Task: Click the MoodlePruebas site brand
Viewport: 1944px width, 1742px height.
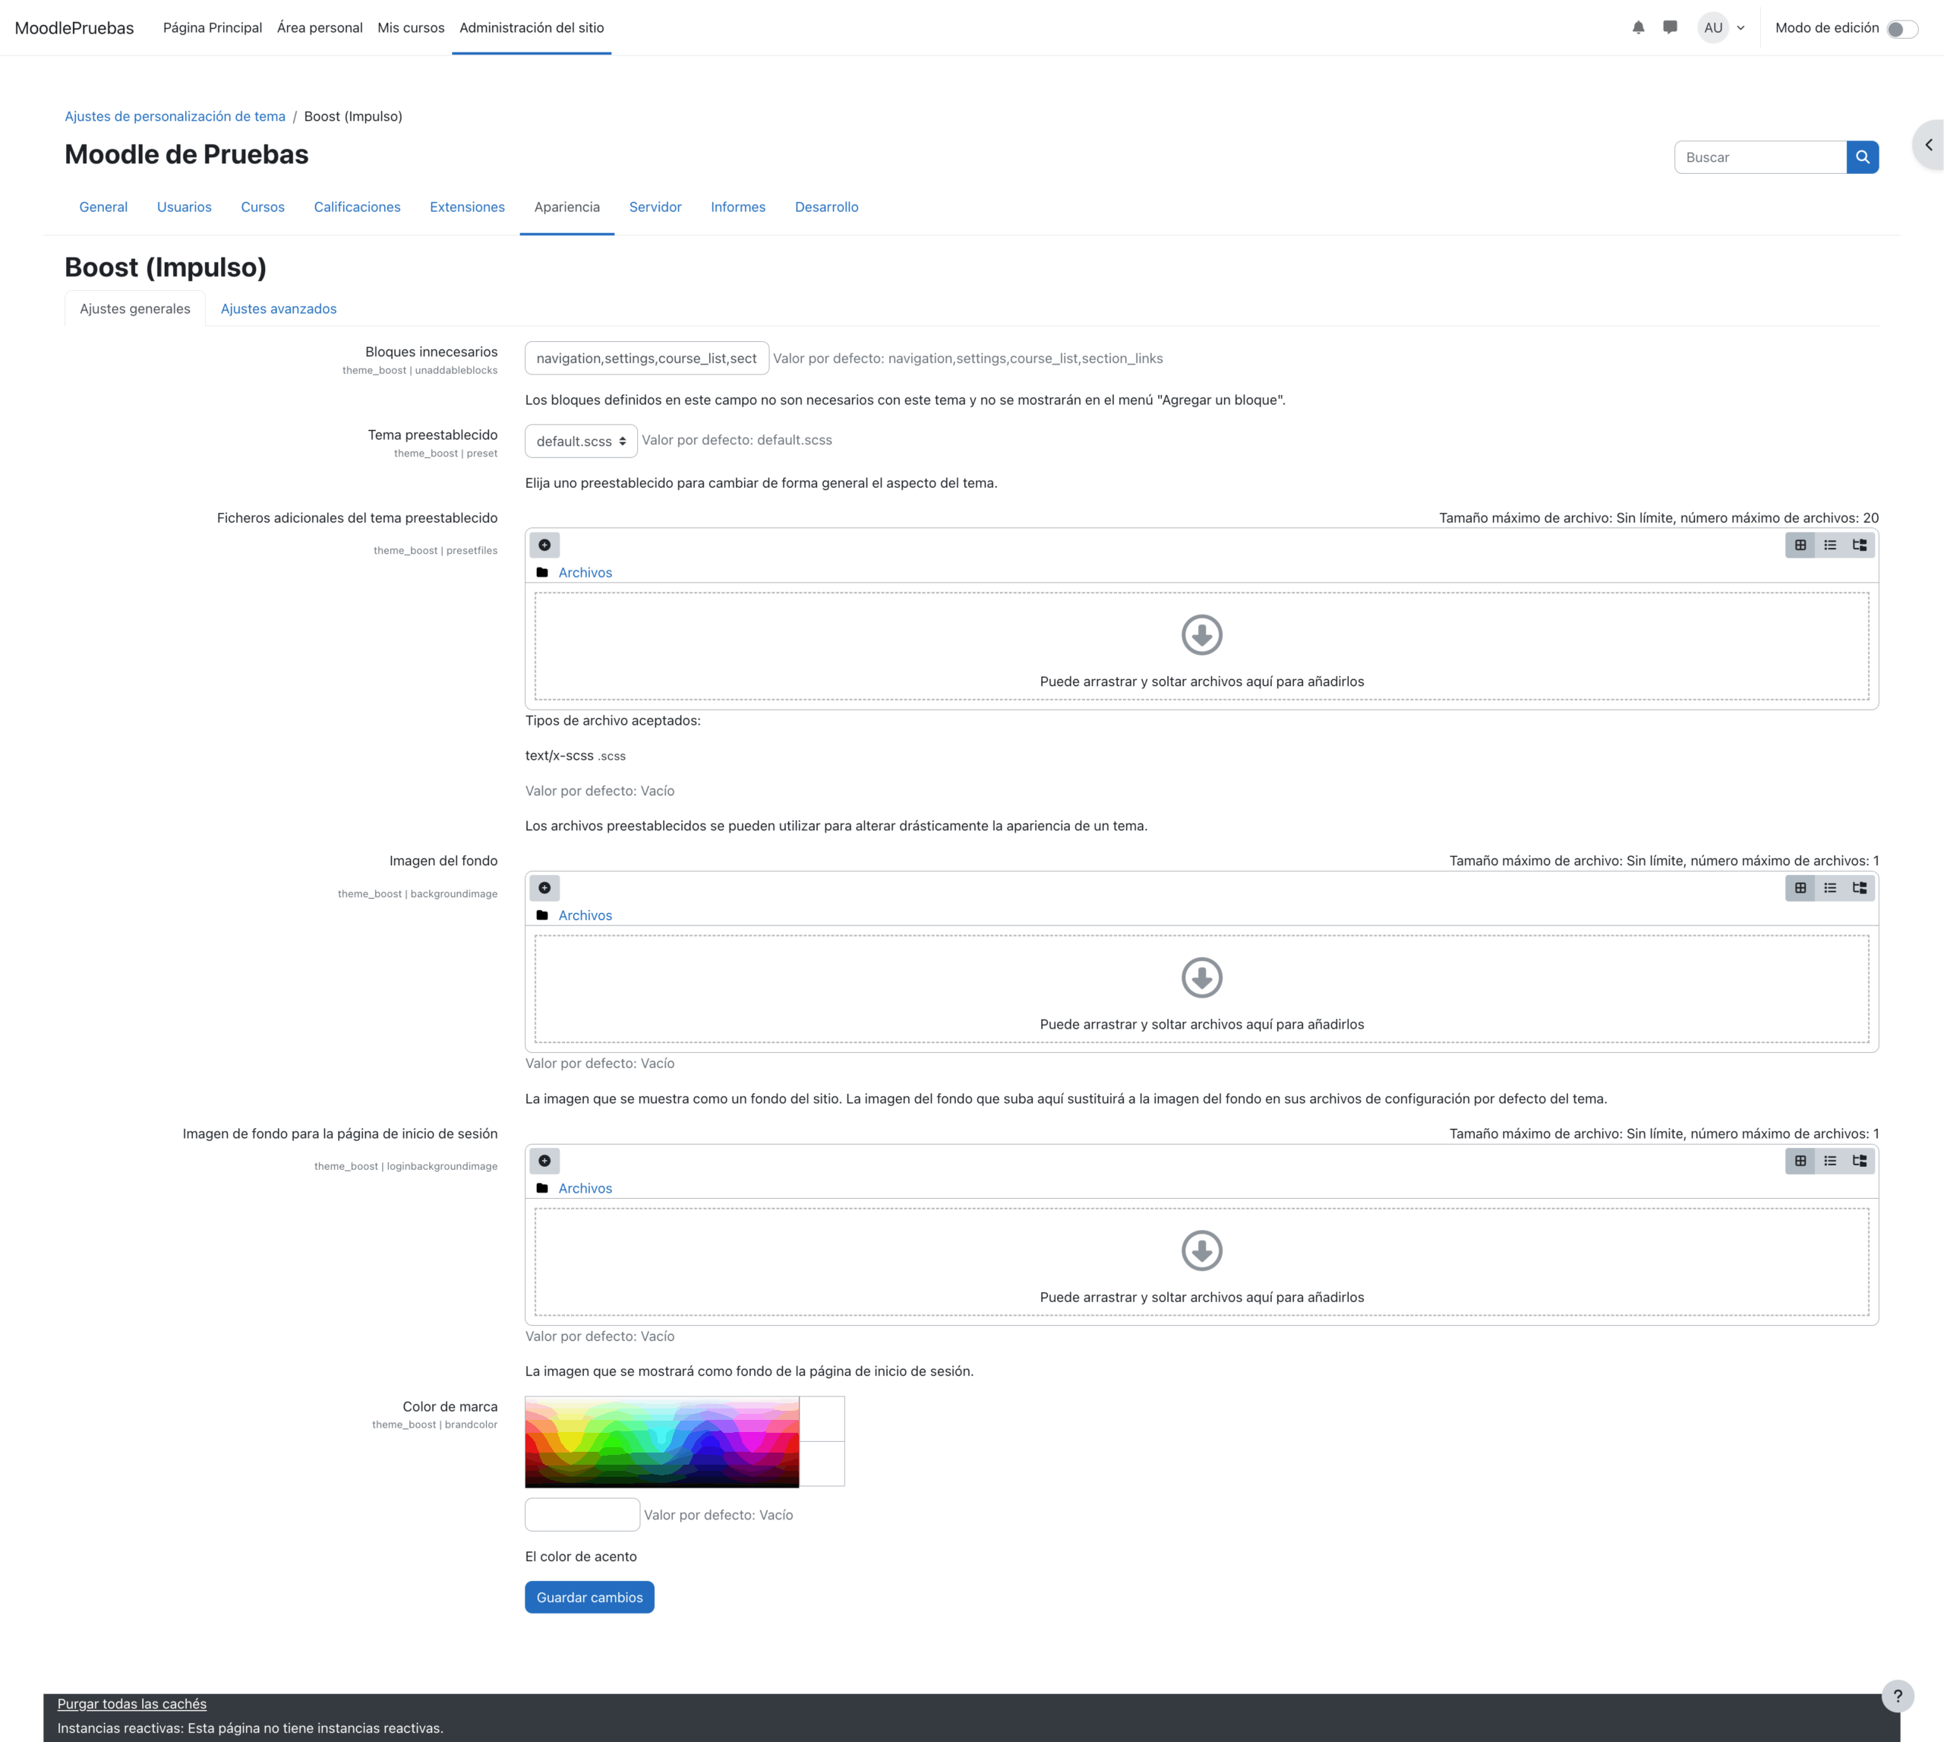Action: 74,28
